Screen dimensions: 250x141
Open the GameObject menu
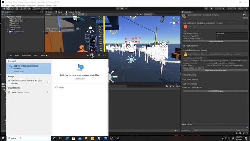coord(21,5)
